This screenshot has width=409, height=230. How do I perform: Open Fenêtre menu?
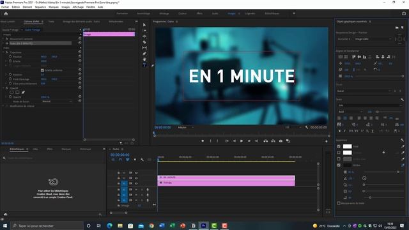91,7
